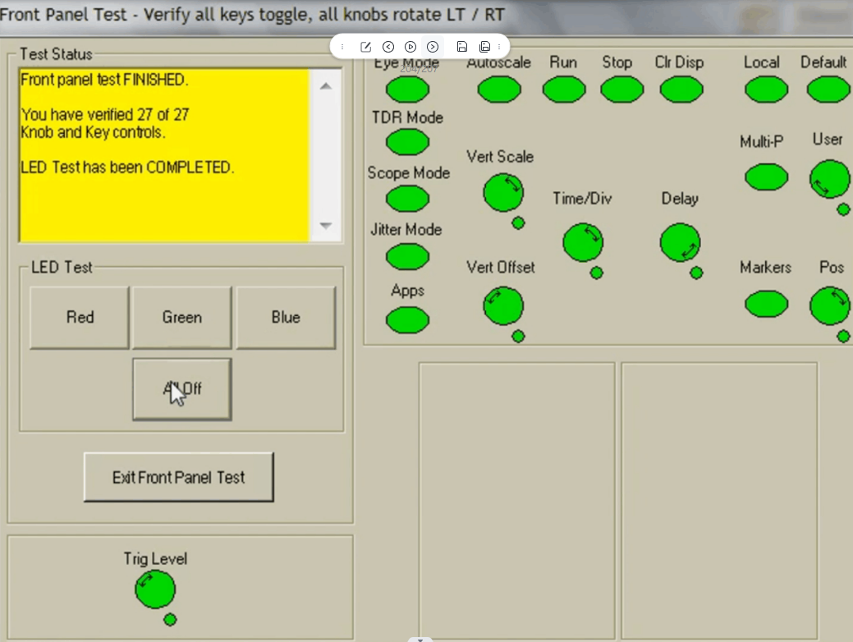Click the Clr Disp key indicator
The image size is (853, 642).
pos(681,89)
